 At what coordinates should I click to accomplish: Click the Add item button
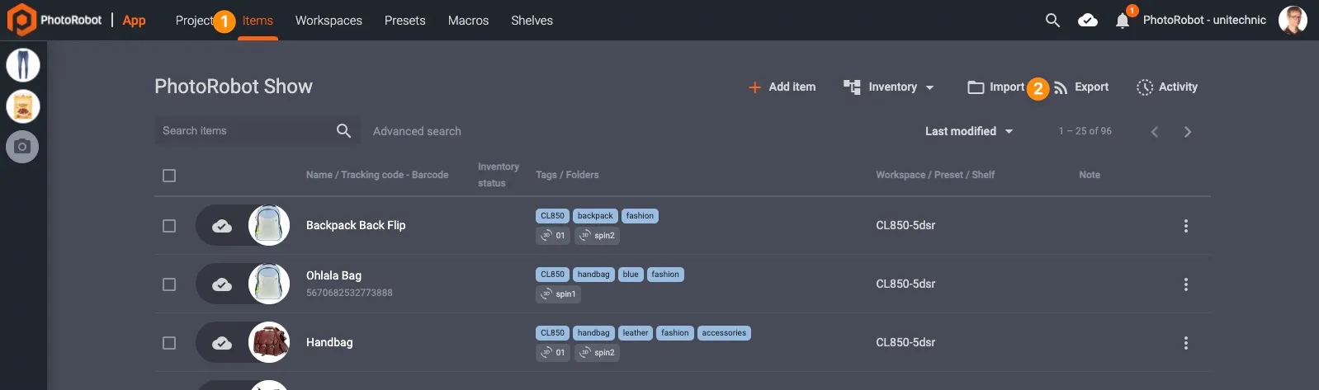782,87
